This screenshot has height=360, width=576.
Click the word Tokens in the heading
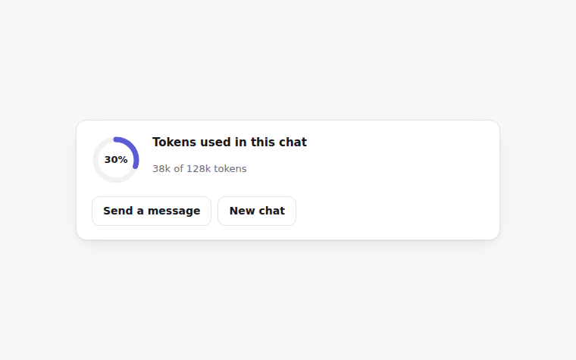pyautogui.click(x=174, y=142)
